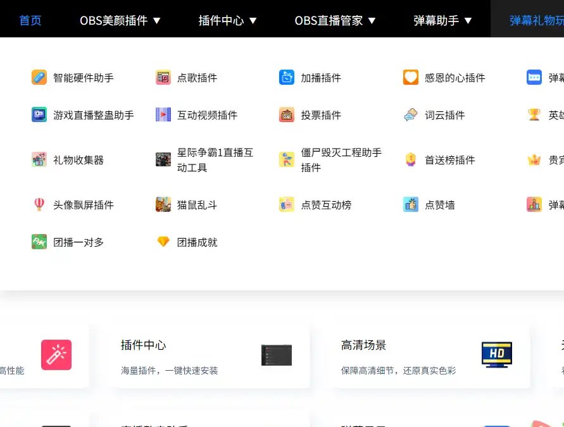Click the 投票插件 label

pyautogui.click(x=321, y=115)
